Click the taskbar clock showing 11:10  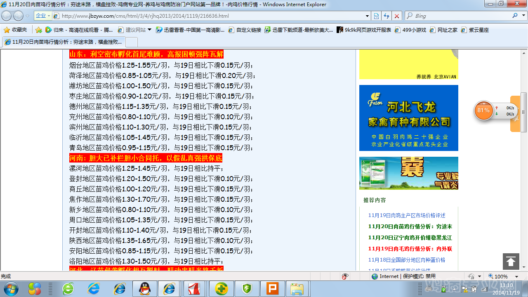[x=506, y=289]
